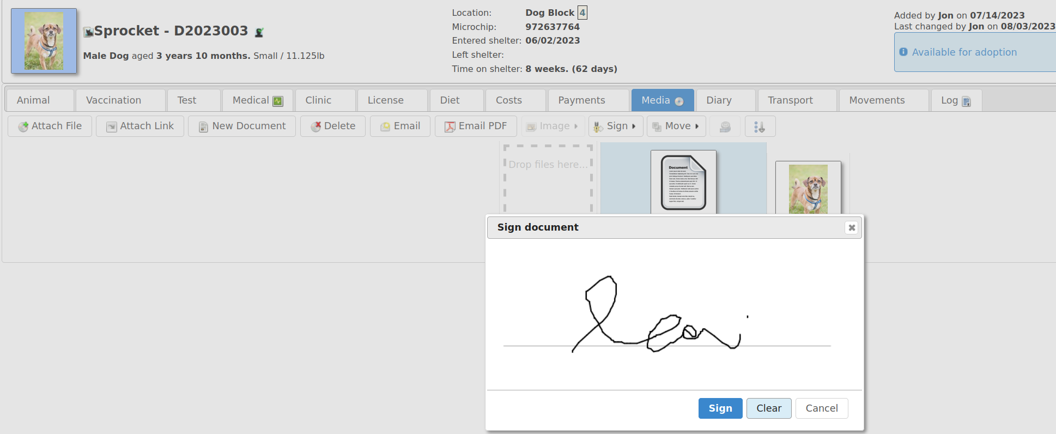Click the Email PDF button
This screenshot has height=434, width=1056.
[x=476, y=126]
